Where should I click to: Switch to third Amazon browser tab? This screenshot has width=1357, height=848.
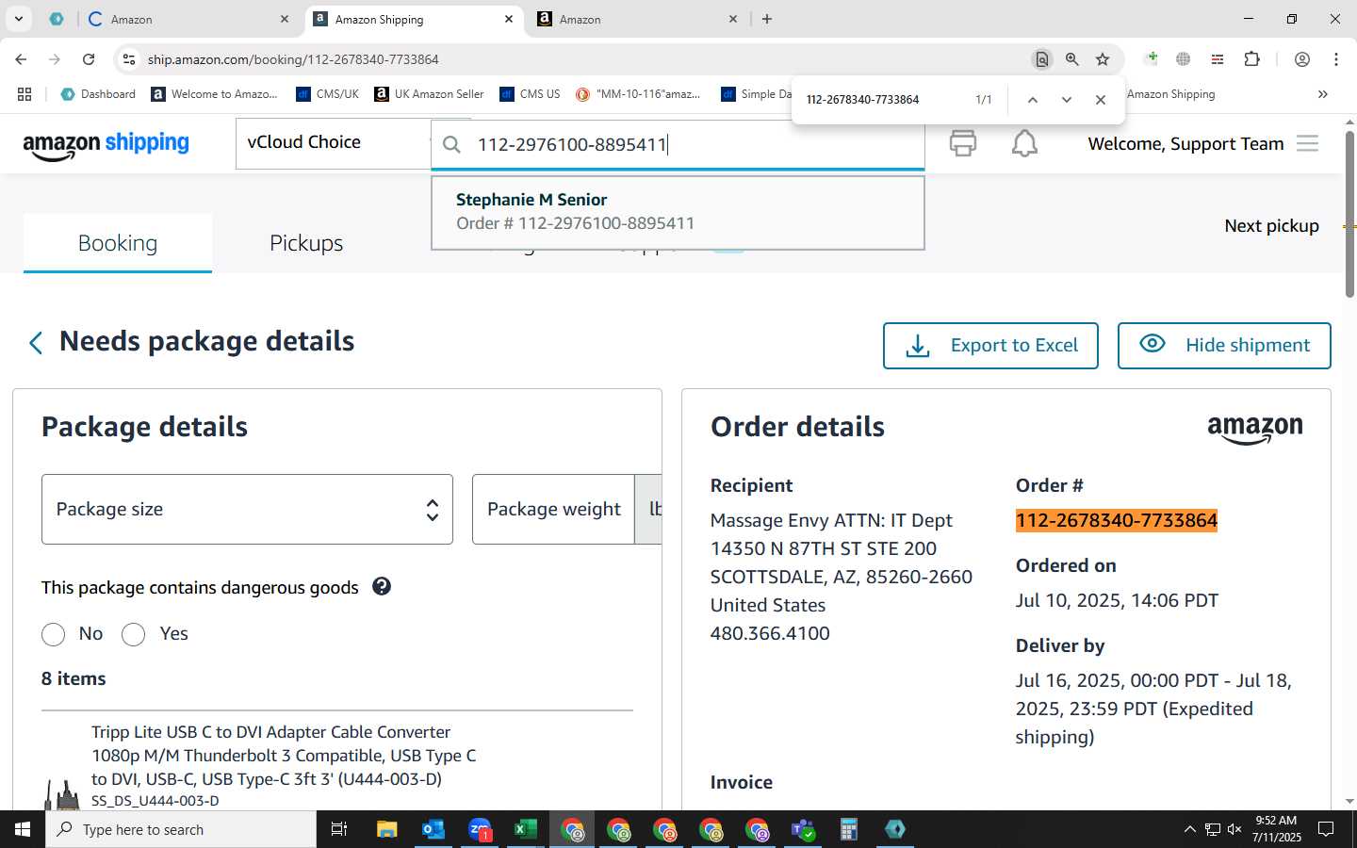pyautogui.click(x=636, y=19)
